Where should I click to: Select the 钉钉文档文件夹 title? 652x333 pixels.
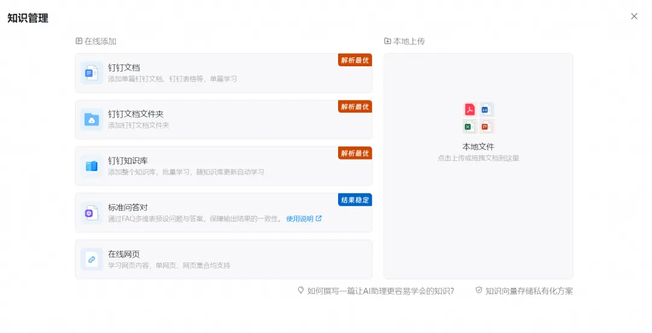click(x=136, y=114)
